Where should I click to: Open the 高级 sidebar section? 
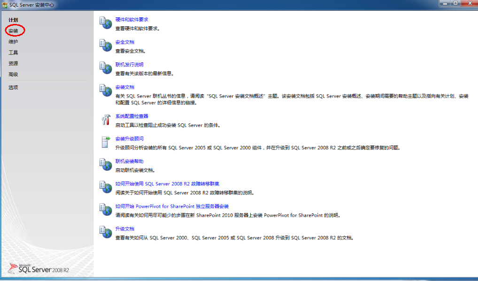tap(13, 74)
